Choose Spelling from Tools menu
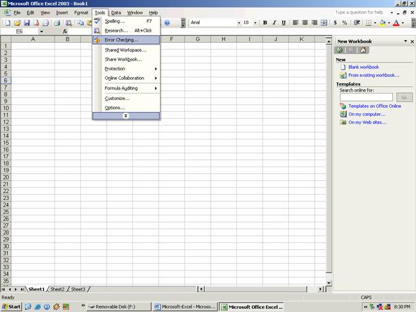 (x=126, y=21)
